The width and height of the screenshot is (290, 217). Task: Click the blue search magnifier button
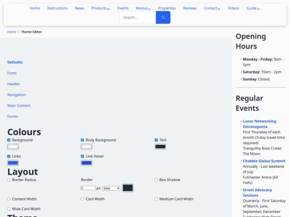click(163, 17)
